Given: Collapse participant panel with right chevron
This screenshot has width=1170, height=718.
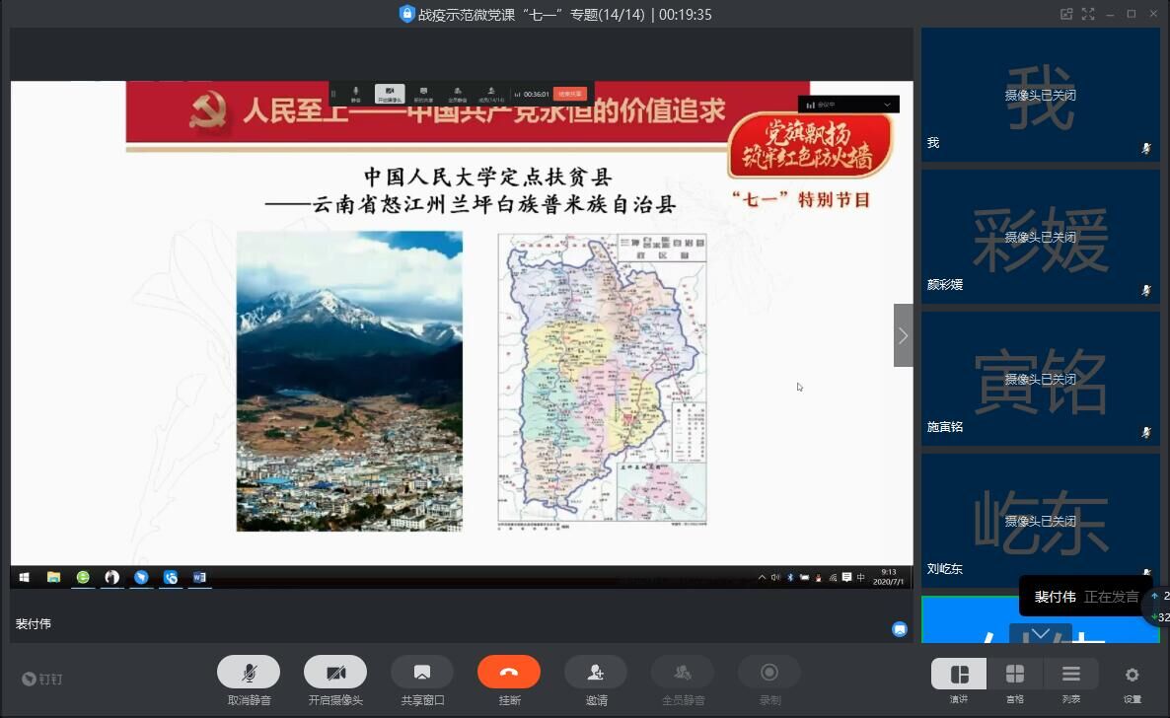Looking at the screenshot, I should point(903,335).
